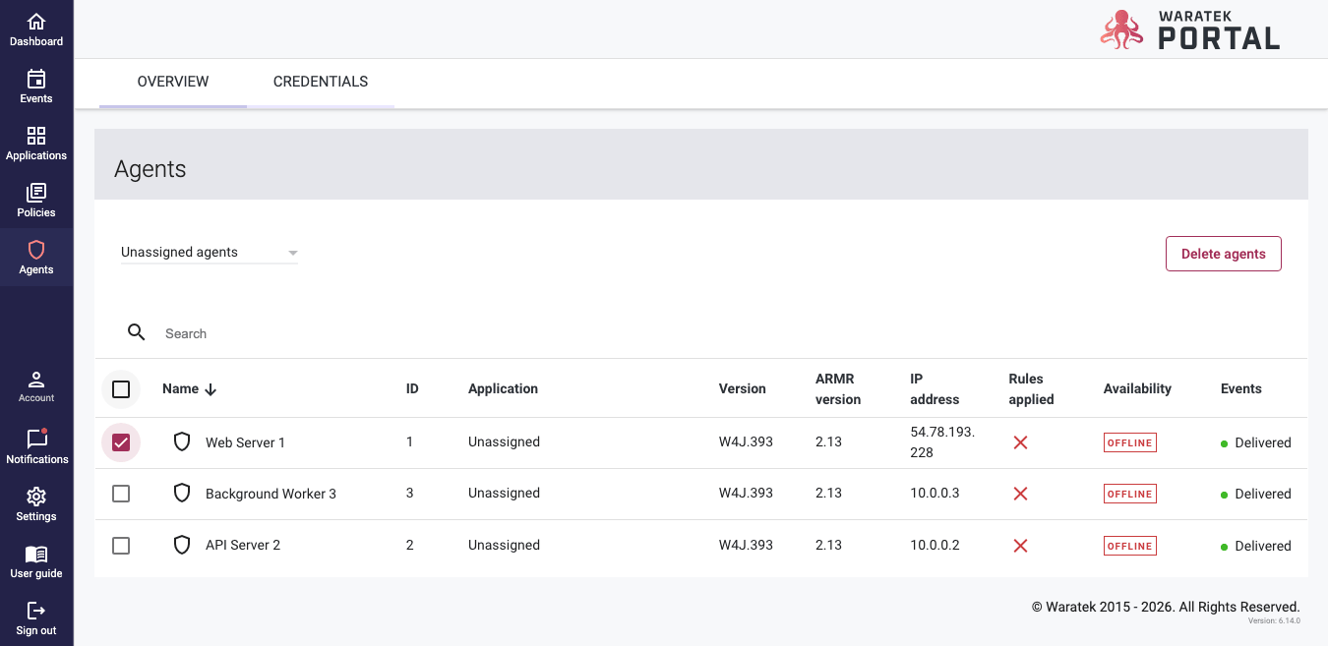The height and width of the screenshot is (646, 1328).
Task: Sort by the Availability column header
Action: pyautogui.click(x=1137, y=388)
